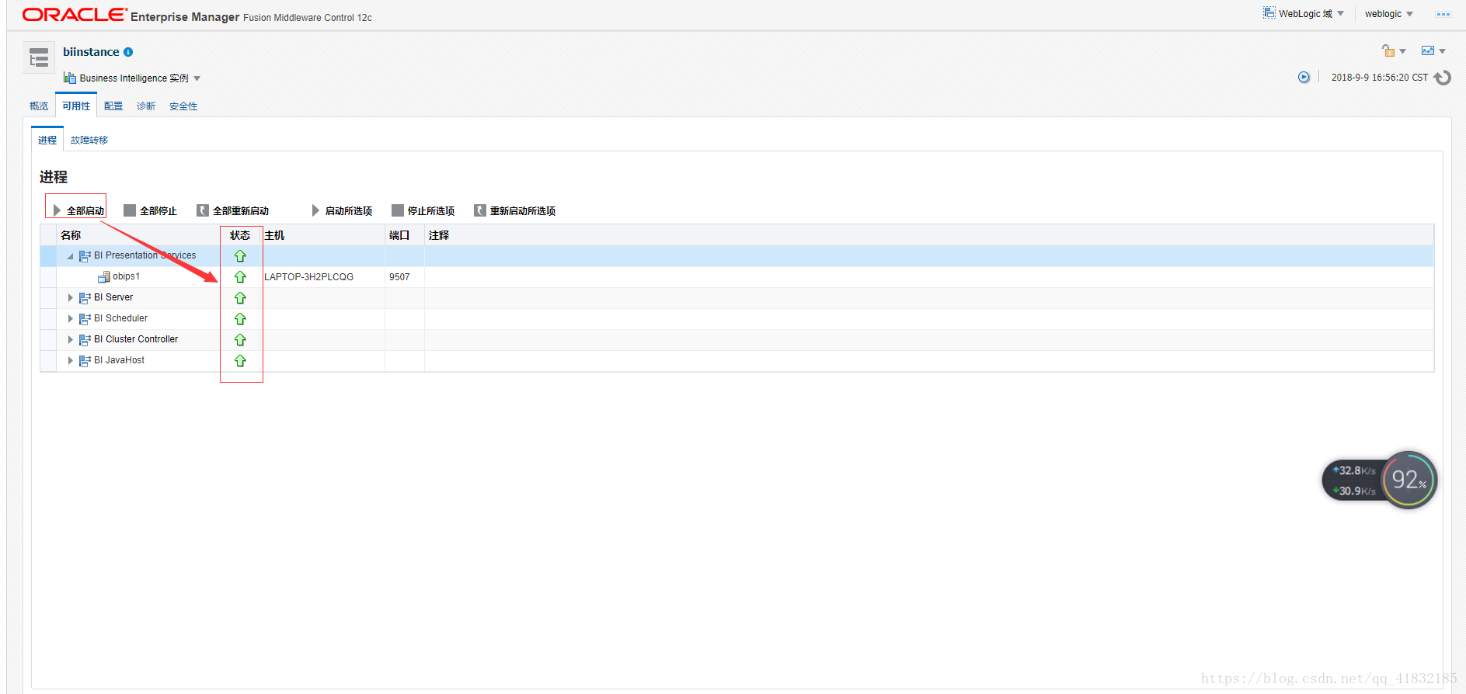Open the lock change center icon
This screenshot has height=694, width=1466.
click(1388, 51)
